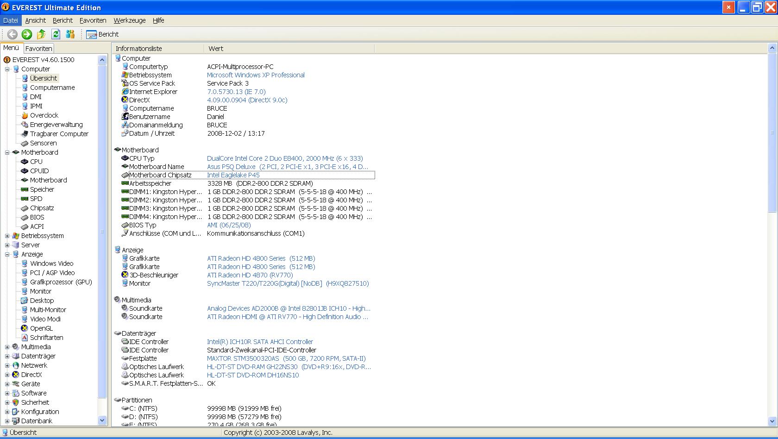Click the main list scroll down arrow

[x=772, y=421]
